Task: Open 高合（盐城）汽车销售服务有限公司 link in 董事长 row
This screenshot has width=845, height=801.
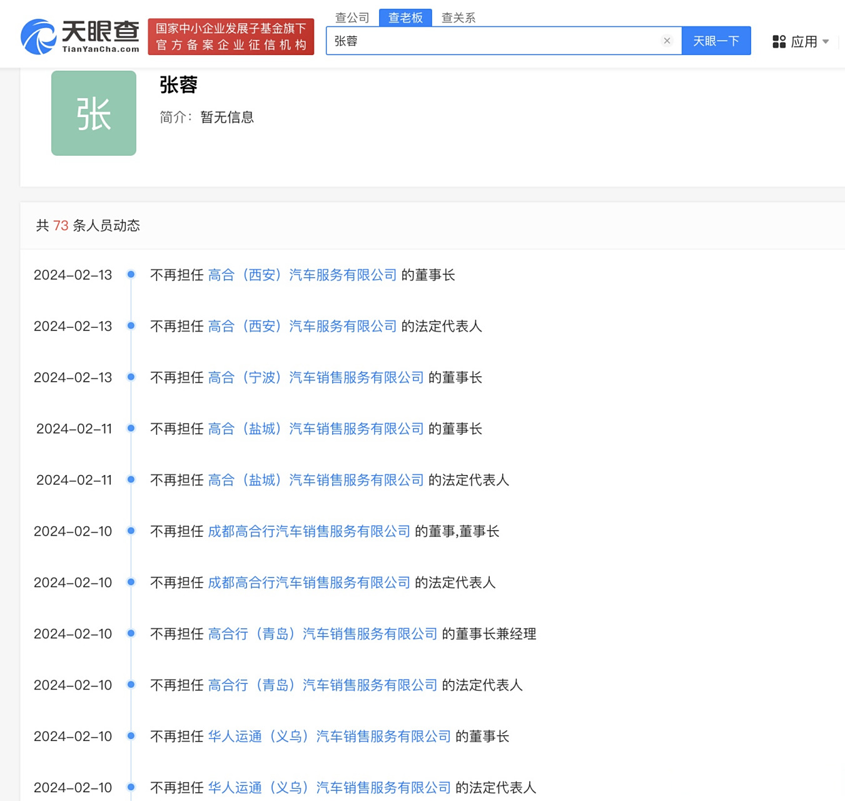Action: click(316, 429)
